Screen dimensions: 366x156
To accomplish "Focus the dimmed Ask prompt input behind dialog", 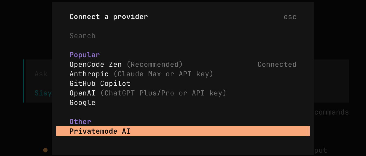I will (41, 74).
